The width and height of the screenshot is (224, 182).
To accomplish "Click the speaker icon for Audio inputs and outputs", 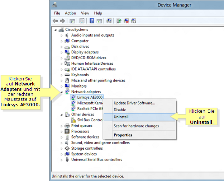I will coord(67,35).
